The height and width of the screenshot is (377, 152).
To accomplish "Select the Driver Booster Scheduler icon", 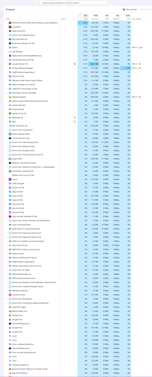I will [x=10, y=216].
